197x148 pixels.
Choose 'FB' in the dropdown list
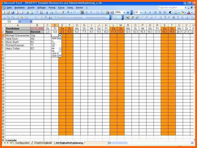55,51
